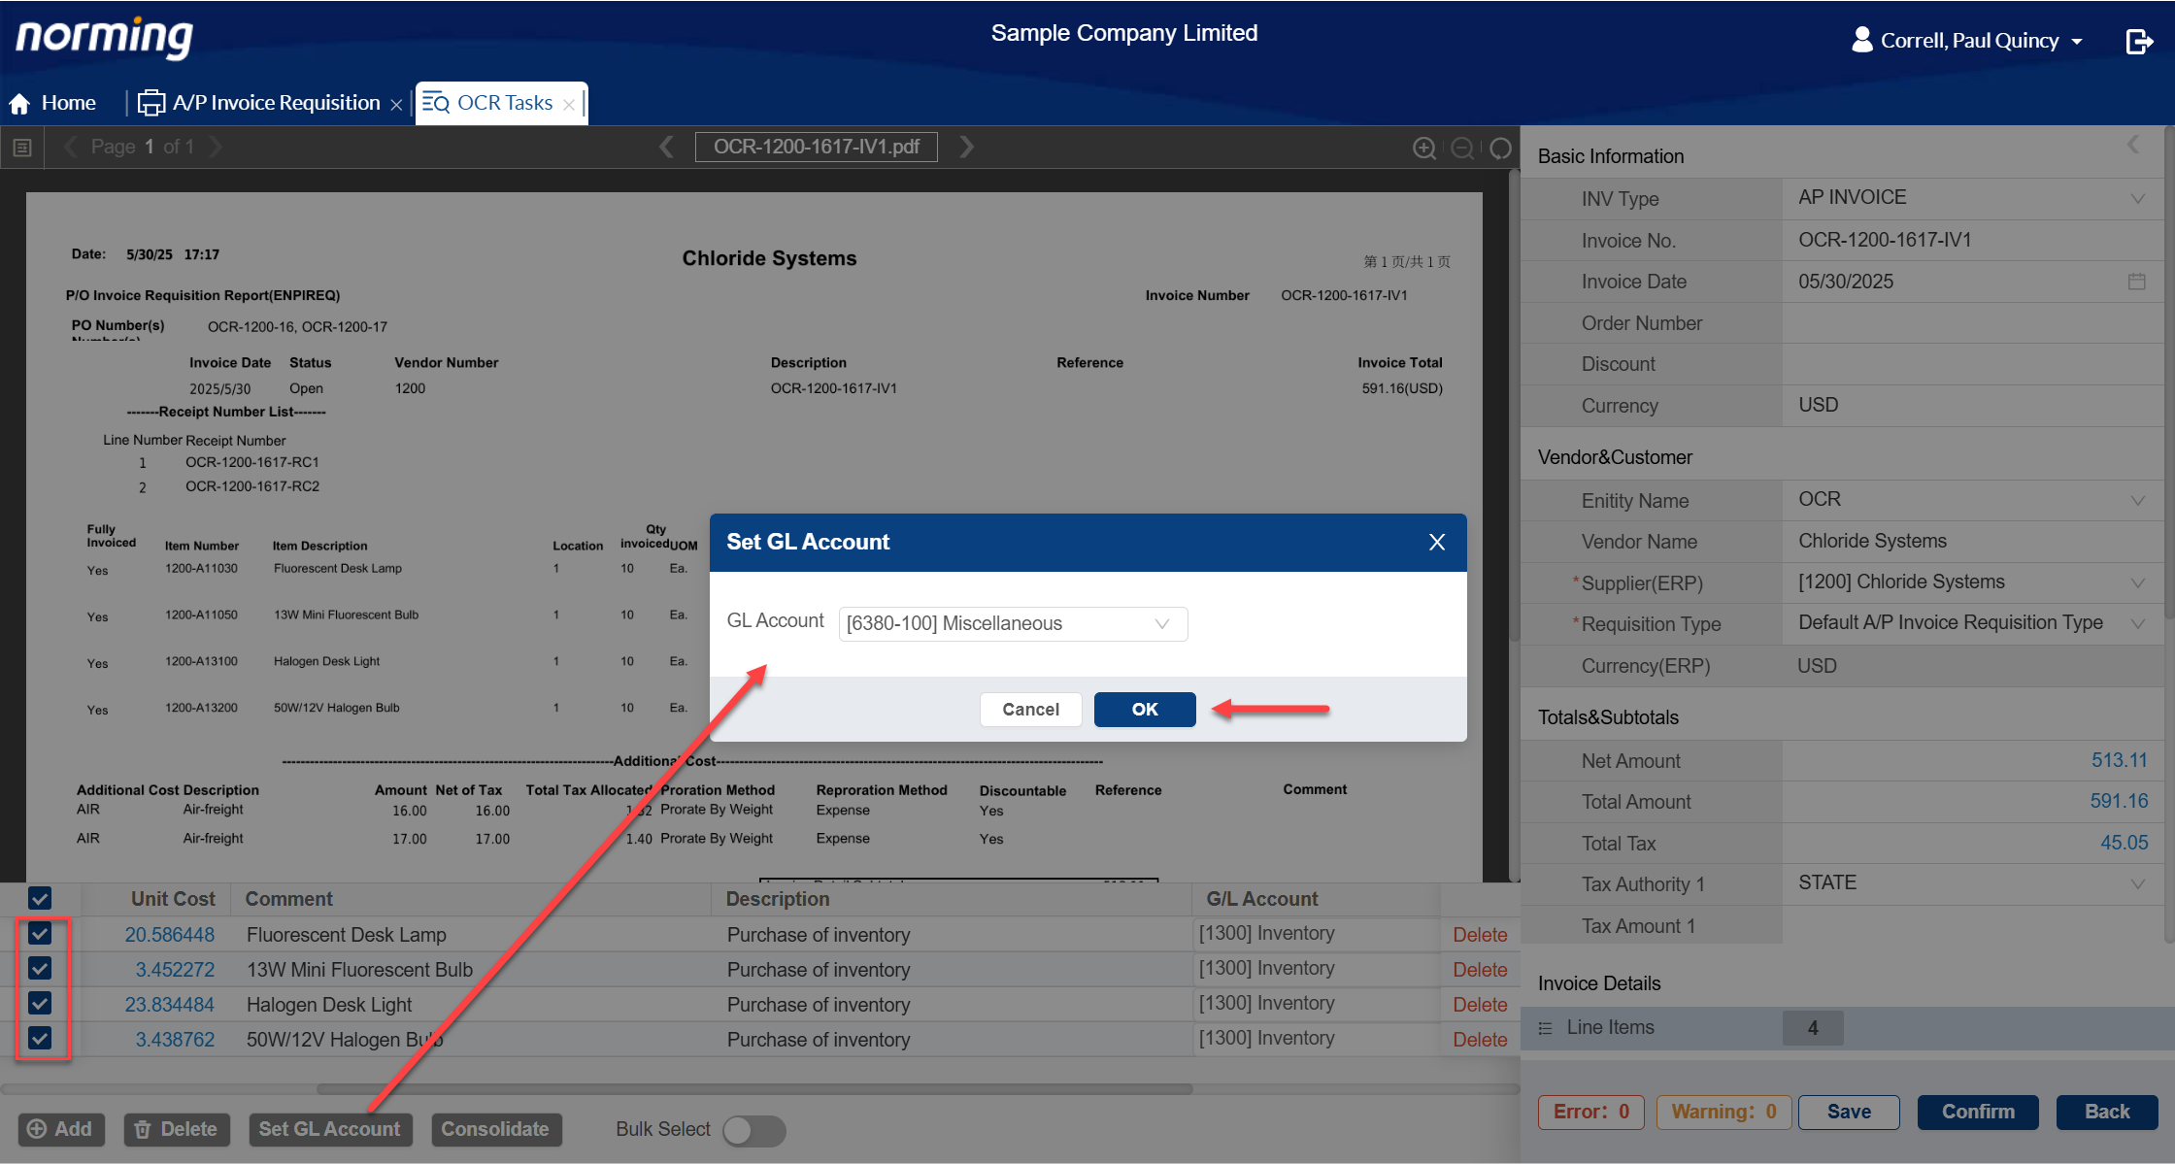This screenshot has height=1164, width=2175.
Task: Click Cancel in Set GL Account dialog
Action: click(1030, 710)
